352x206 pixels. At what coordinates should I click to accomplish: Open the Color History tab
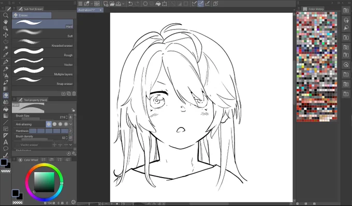point(314,9)
